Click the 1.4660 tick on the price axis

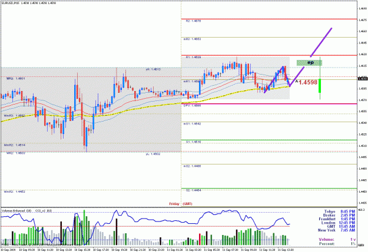[x=363, y=31]
